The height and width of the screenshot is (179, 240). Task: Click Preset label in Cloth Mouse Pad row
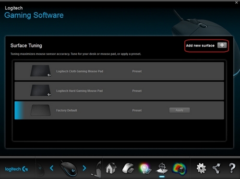tap(137, 71)
